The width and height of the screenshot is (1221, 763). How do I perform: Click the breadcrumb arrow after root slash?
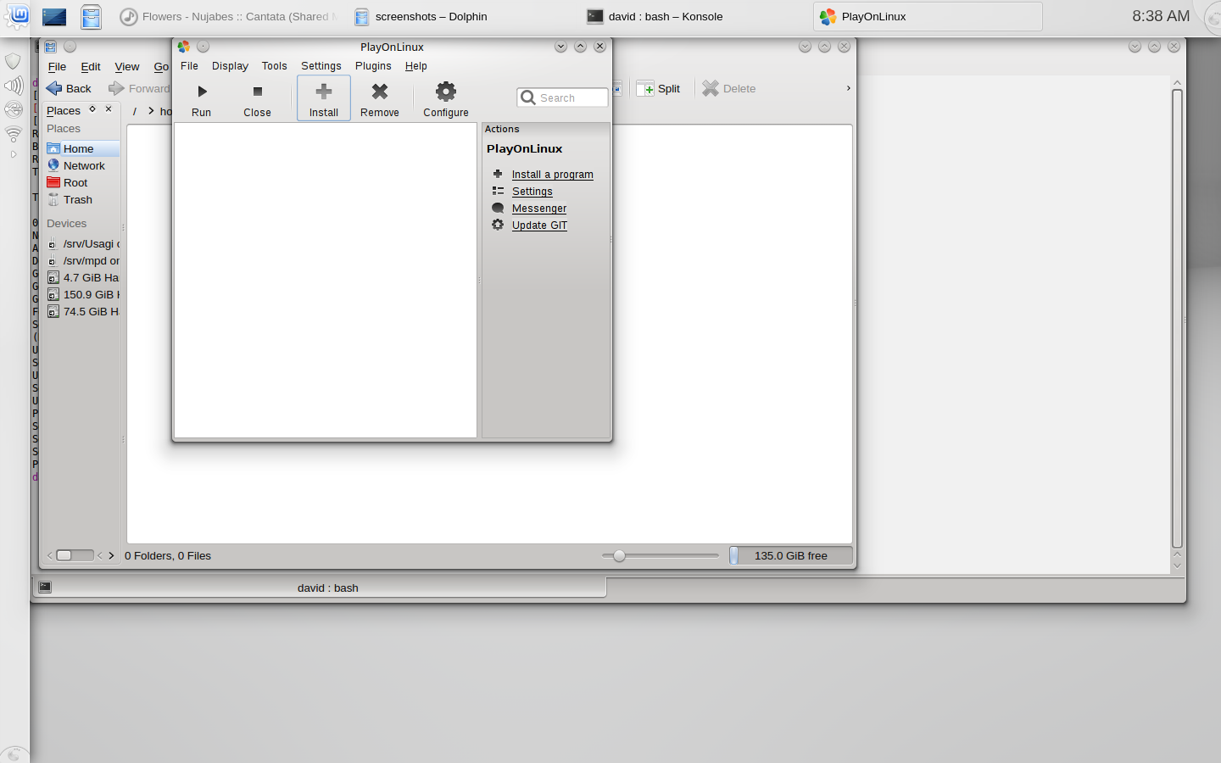tap(151, 111)
